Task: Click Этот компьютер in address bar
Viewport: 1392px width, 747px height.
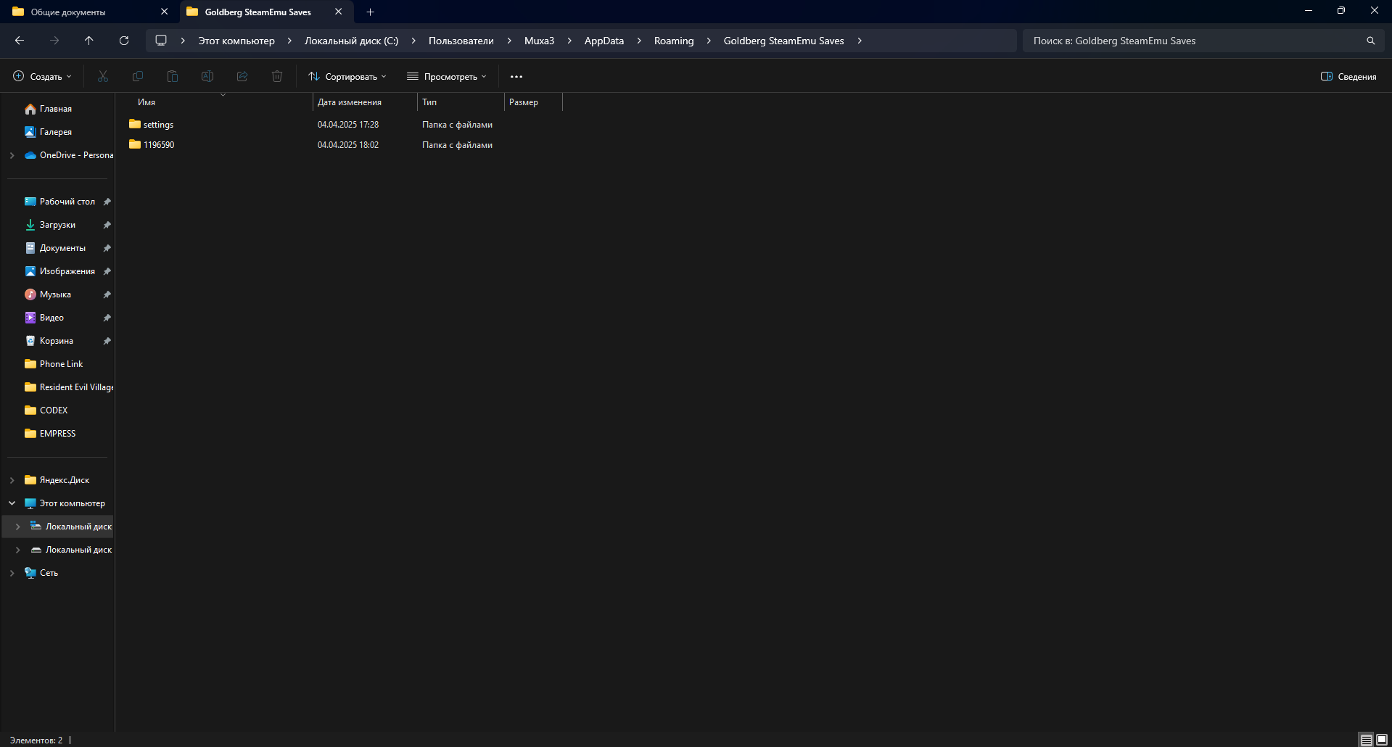Action: [x=236, y=41]
